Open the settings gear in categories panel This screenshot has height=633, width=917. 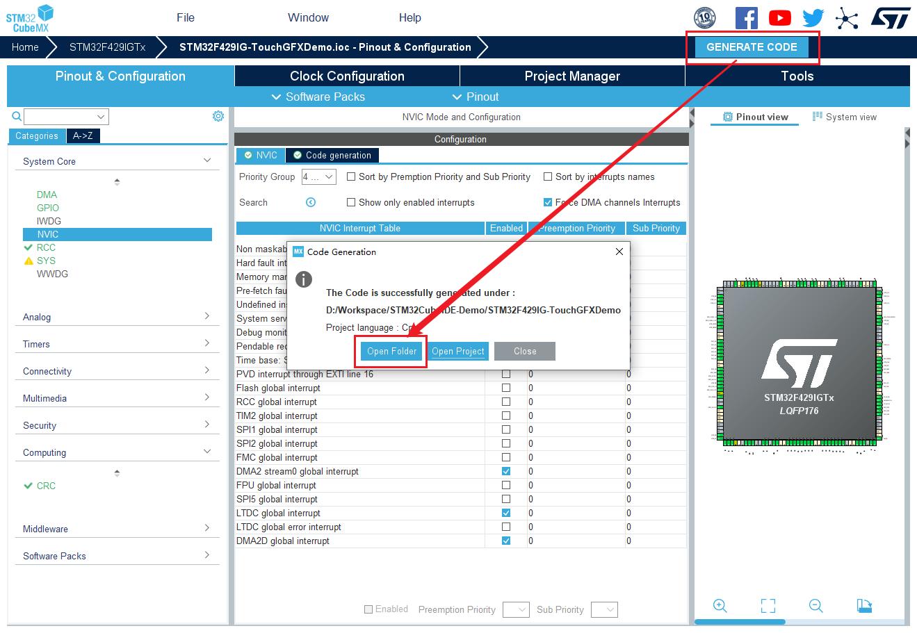pos(218,116)
